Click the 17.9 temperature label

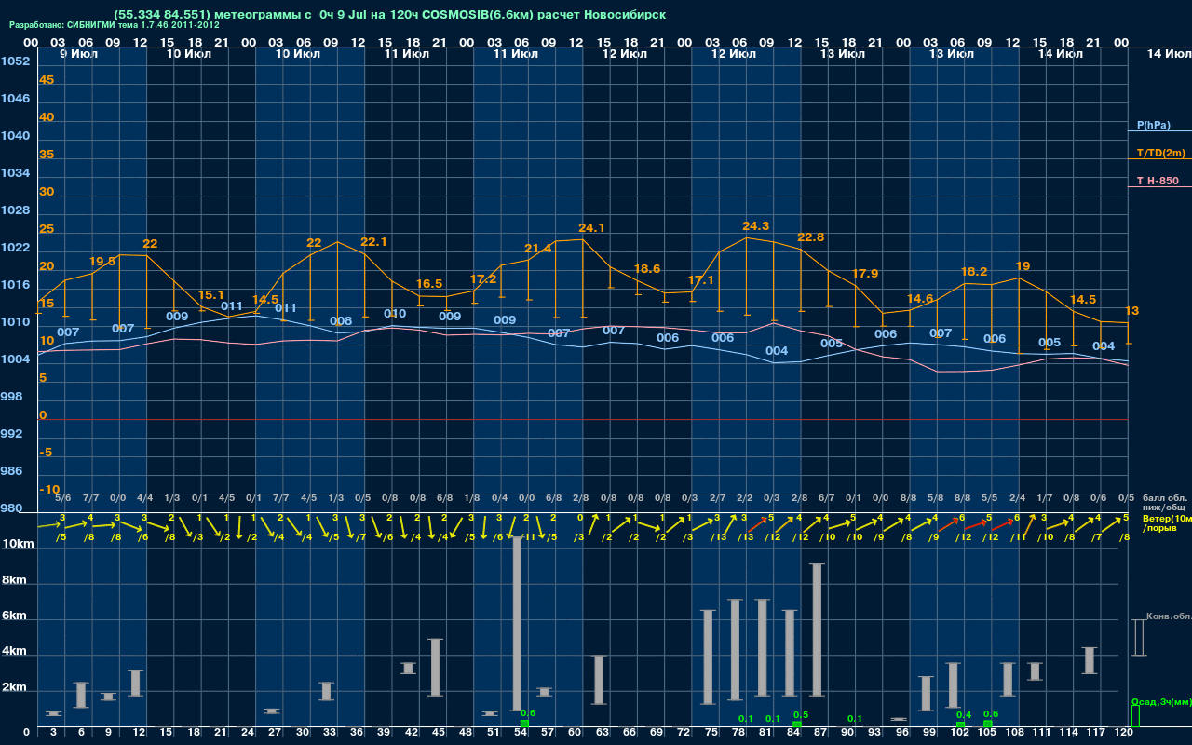point(865,274)
